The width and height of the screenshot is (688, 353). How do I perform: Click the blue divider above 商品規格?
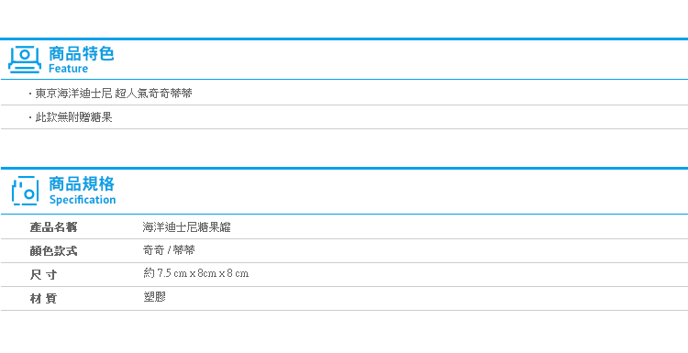click(x=344, y=168)
